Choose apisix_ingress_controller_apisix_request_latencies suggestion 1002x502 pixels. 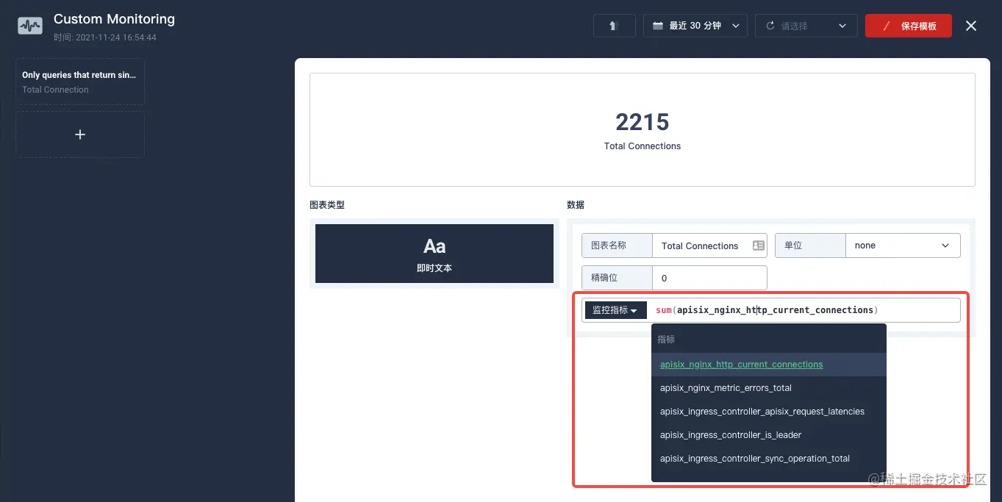[x=769, y=412]
